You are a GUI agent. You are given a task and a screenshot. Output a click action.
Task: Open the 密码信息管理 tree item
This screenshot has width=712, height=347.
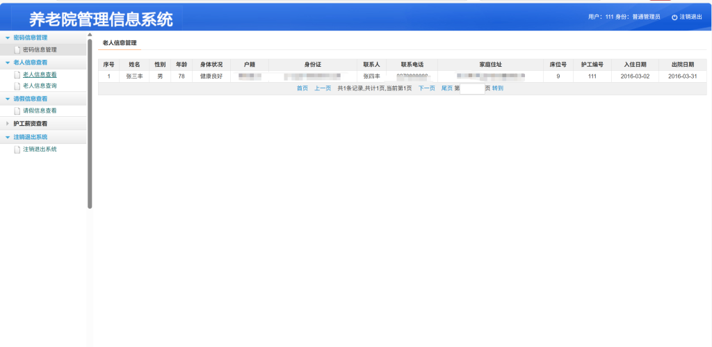pyautogui.click(x=40, y=50)
